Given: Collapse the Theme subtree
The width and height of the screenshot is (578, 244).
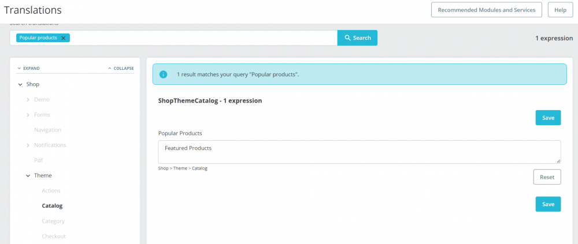Looking at the screenshot, I should pyautogui.click(x=28, y=175).
